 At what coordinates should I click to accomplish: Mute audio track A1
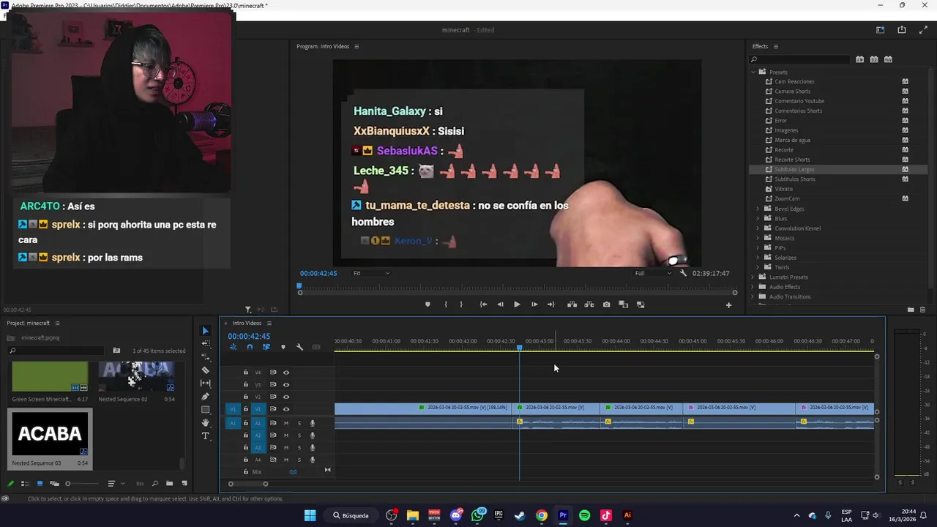pos(286,423)
